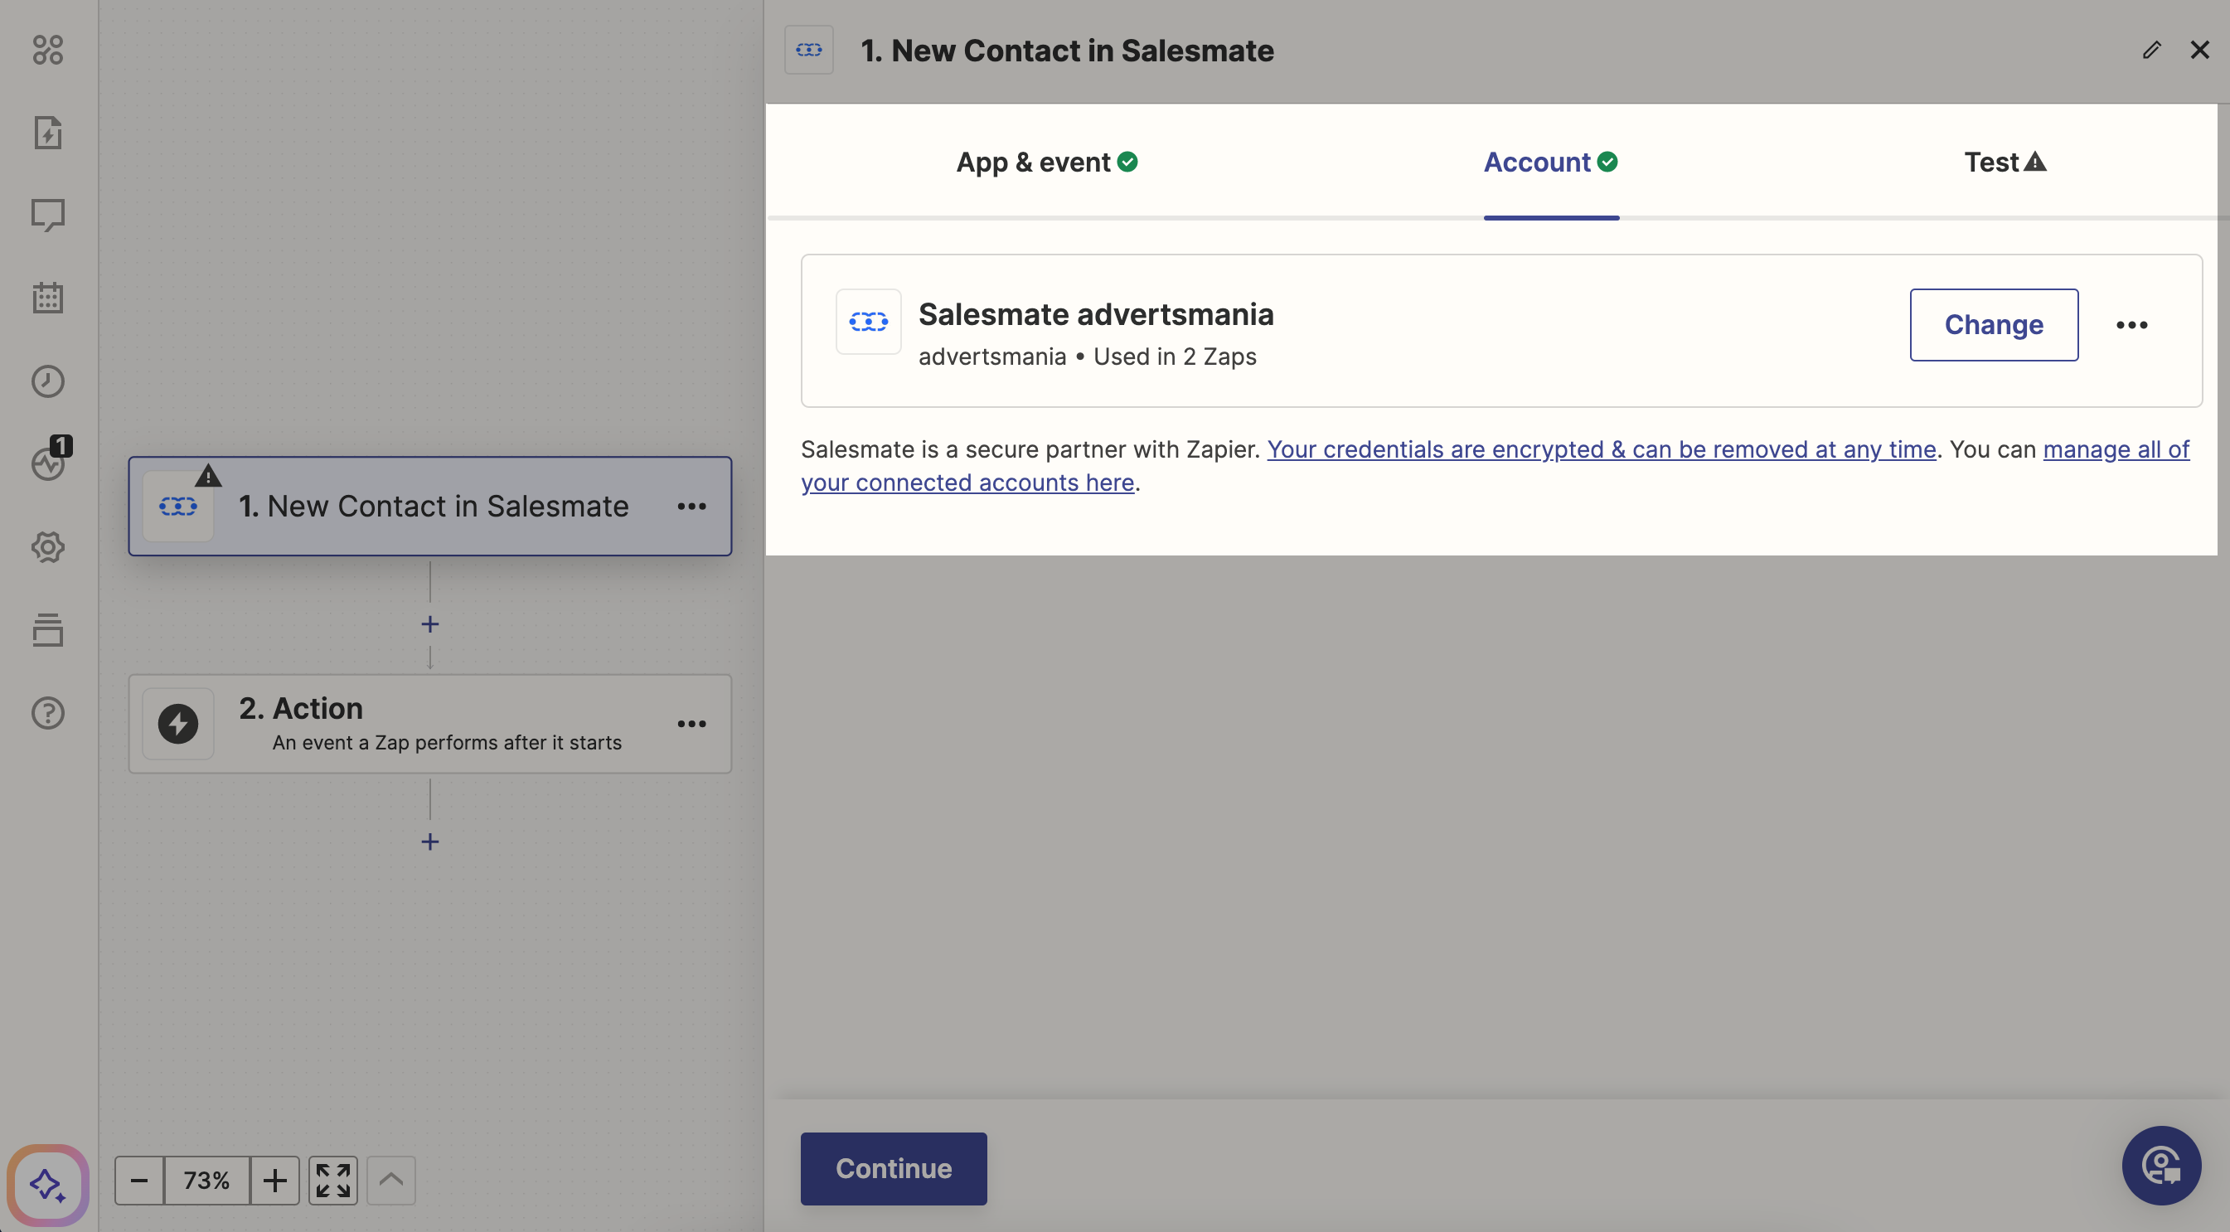Expand the canvas toolbar chevron

391,1180
